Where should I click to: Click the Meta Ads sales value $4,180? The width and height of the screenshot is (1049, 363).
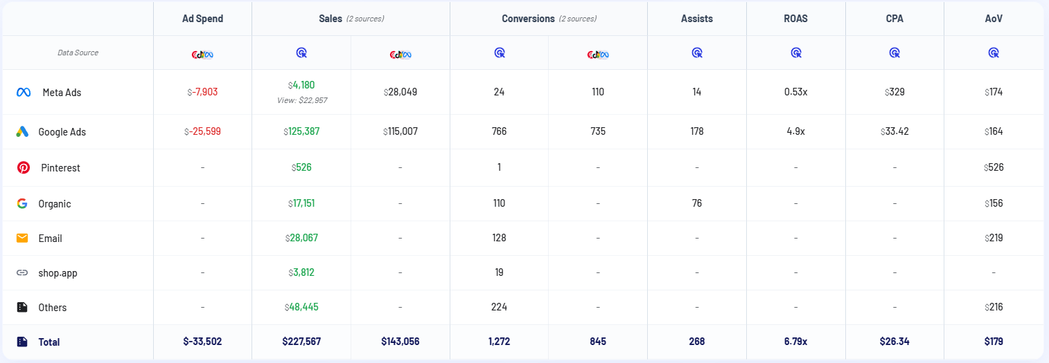302,85
